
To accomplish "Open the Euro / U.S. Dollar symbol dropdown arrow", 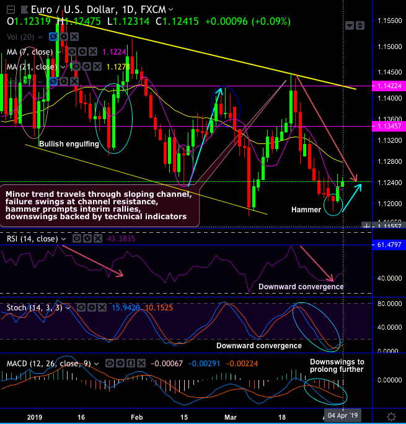I will coord(170,9).
